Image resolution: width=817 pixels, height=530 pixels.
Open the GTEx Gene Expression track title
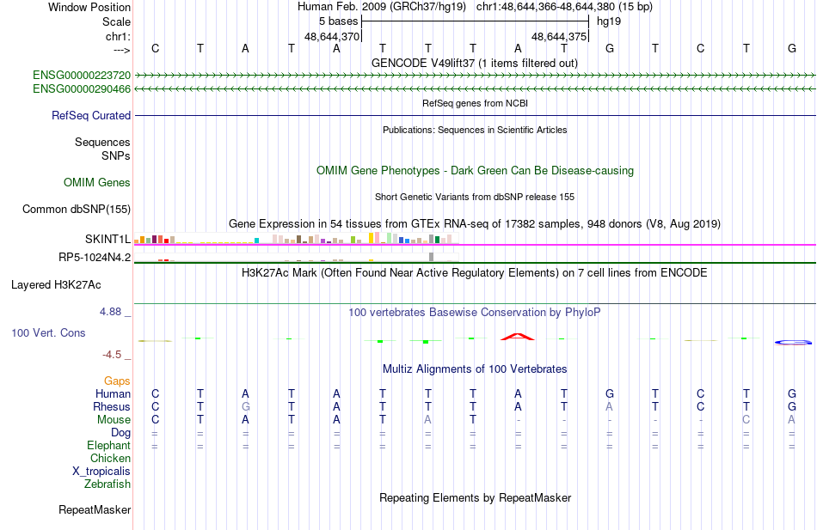[x=475, y=224]
